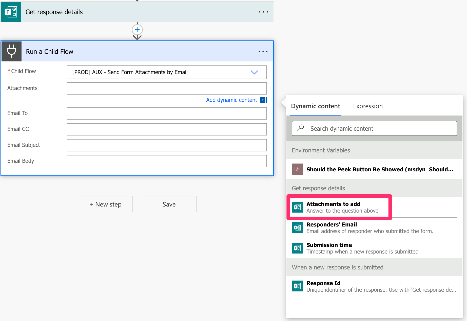Click the Save button

pos(169,204)
